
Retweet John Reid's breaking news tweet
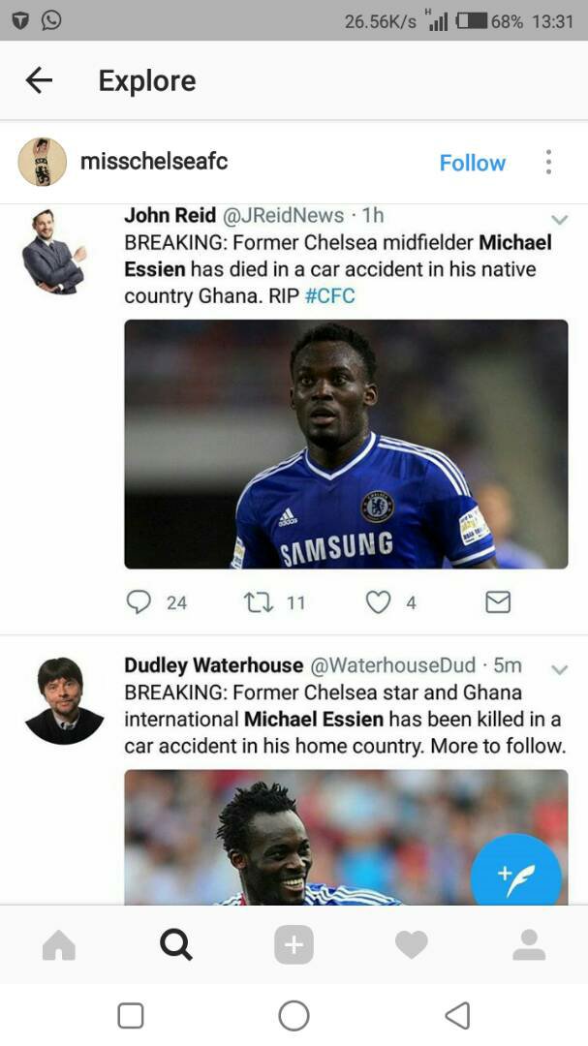(259, 602)
